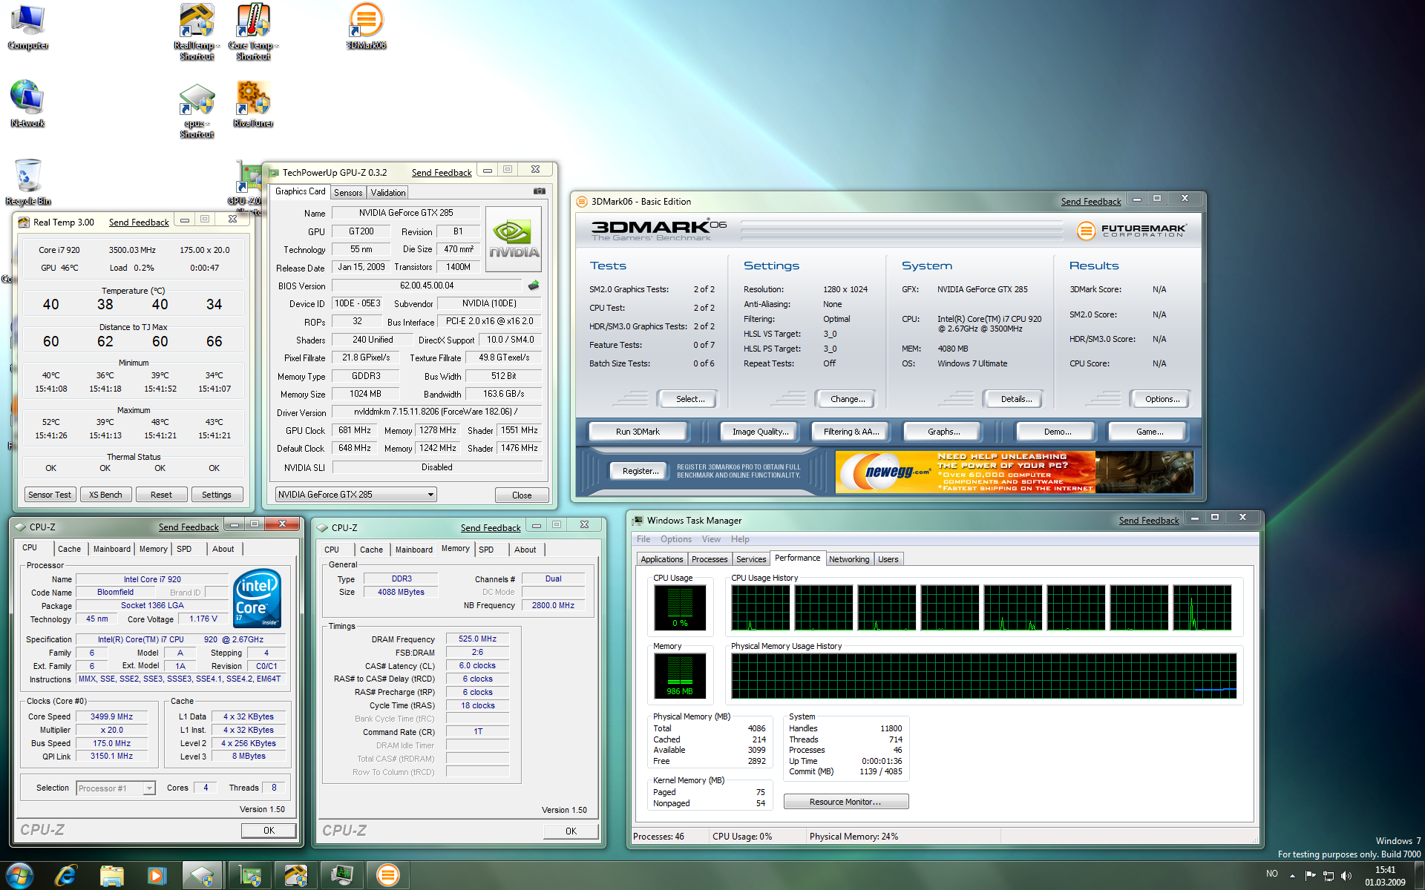Open the Options menu in Task Manager
1425x890 pixels.
[x=675, y=539]
